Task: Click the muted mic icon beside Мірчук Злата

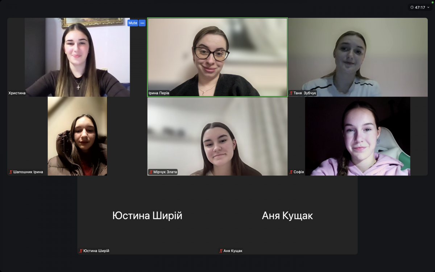Action: [151, 172]
